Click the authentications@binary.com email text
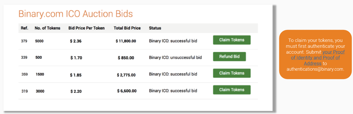 [315, 69]
